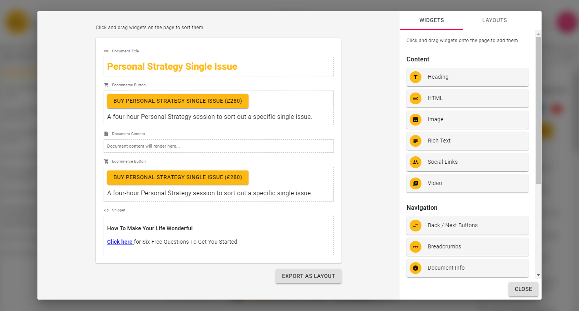Click the Document content placeholder field

[x=218, y=146]
